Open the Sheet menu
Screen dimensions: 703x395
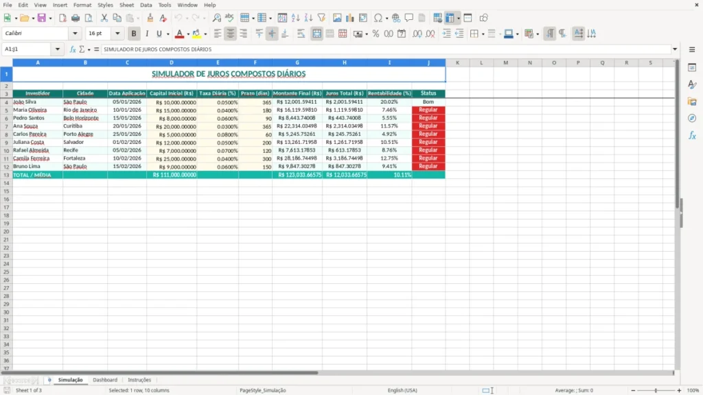(126, 5)
